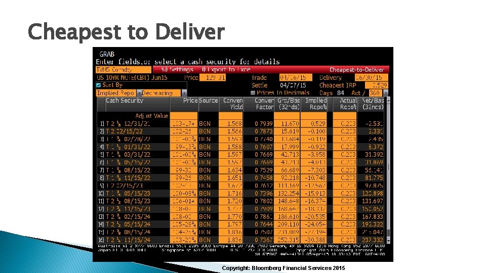
Task: Select row 3 security dated 02/28/22
Action: click(128, 139)
